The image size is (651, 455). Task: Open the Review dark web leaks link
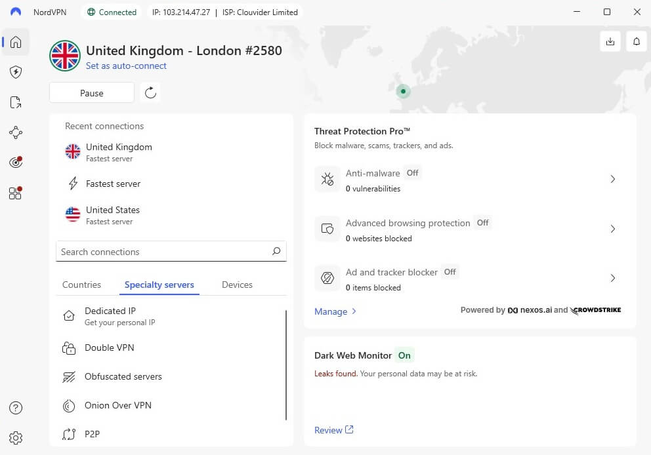click(334, 430)
